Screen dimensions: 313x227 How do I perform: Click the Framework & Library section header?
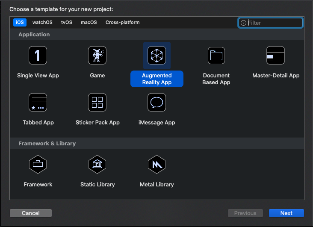(x=47, y=143)
